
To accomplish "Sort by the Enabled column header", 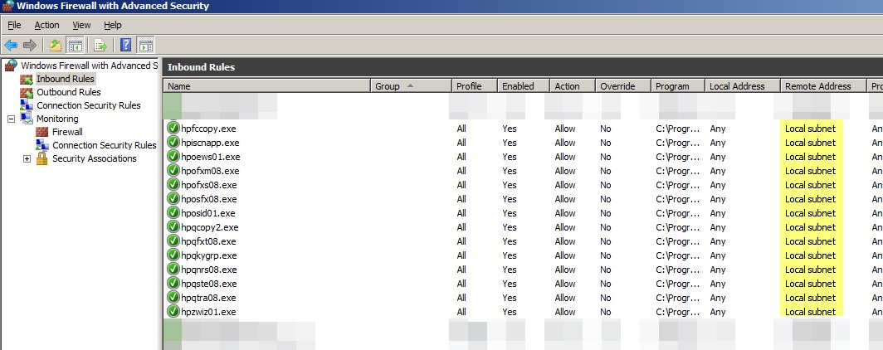I will click(x=524, y=86).
